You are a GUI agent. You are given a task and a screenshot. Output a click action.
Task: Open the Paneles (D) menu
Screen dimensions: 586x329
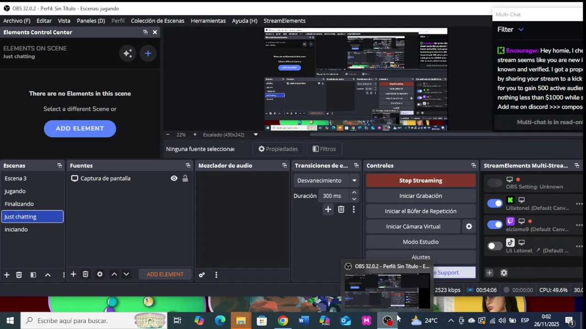coord(91,21)
